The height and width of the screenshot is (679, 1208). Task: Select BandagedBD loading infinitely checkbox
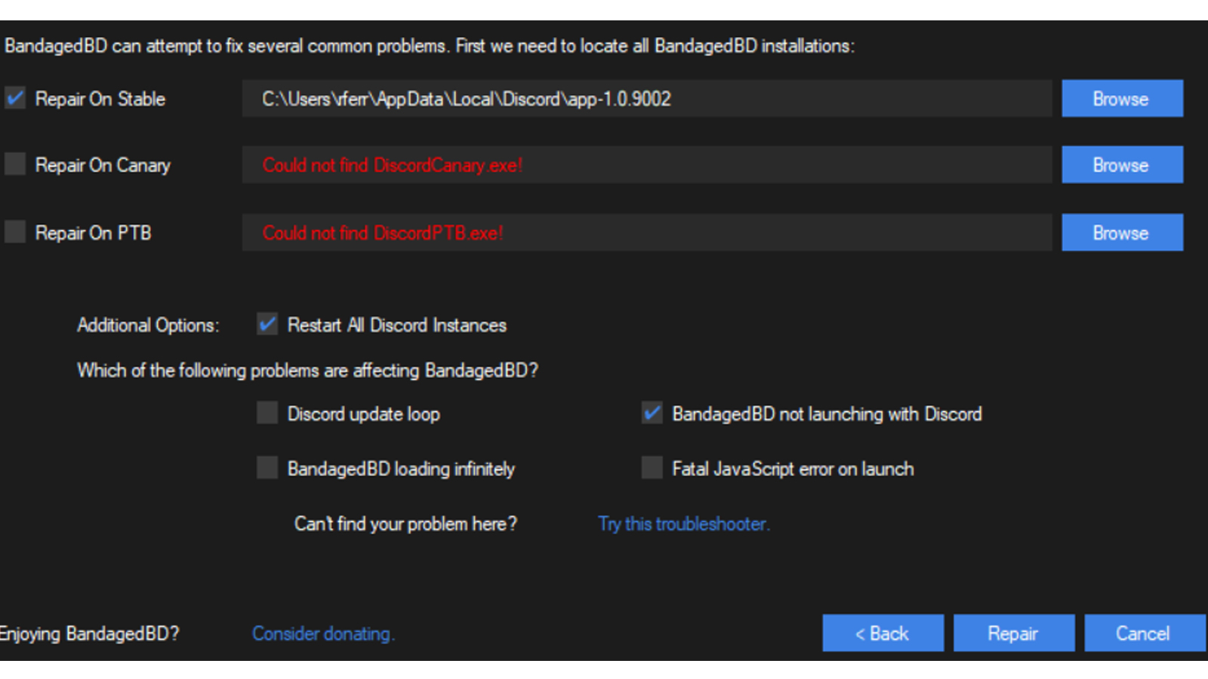coord(267,468)
